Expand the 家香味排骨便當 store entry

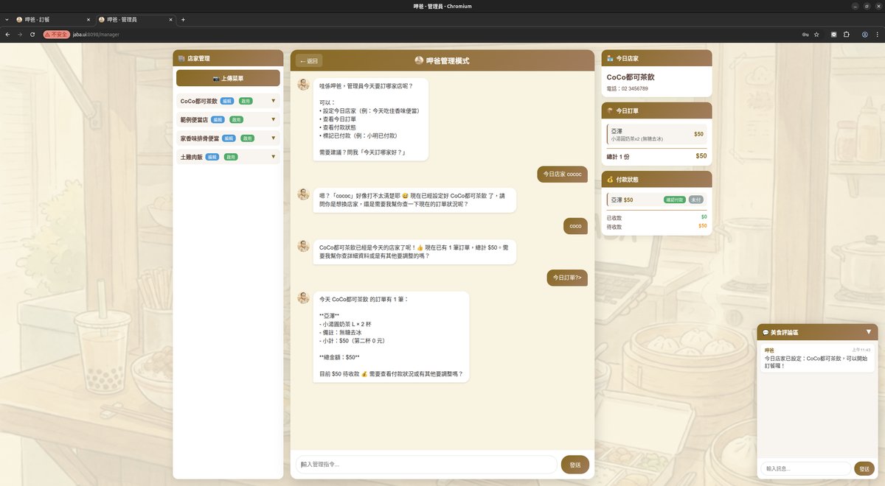pos(273,138)
